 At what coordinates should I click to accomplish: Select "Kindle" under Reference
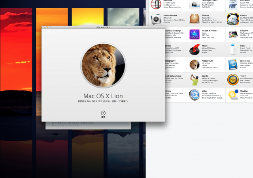coord(243,67)
